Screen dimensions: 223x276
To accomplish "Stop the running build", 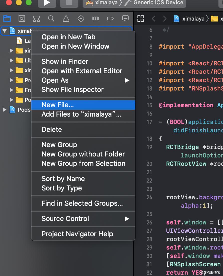I will 69,3.
